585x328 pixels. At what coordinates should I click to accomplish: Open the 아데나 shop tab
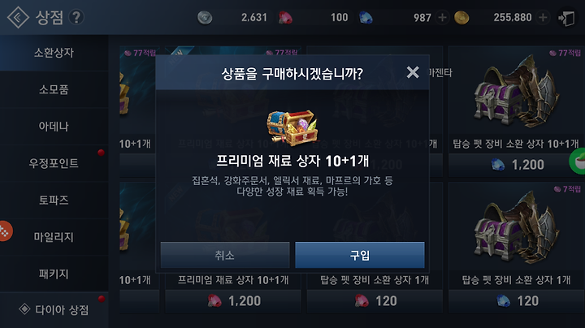click(x=54, y=127)
